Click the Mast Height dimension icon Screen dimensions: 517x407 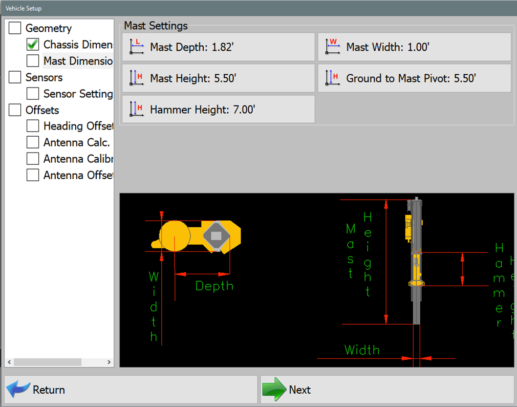[136, 78]
